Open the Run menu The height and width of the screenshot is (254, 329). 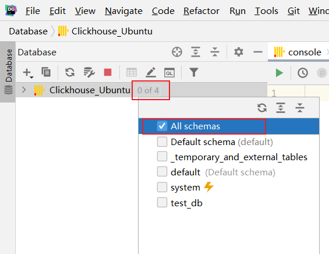238,11
